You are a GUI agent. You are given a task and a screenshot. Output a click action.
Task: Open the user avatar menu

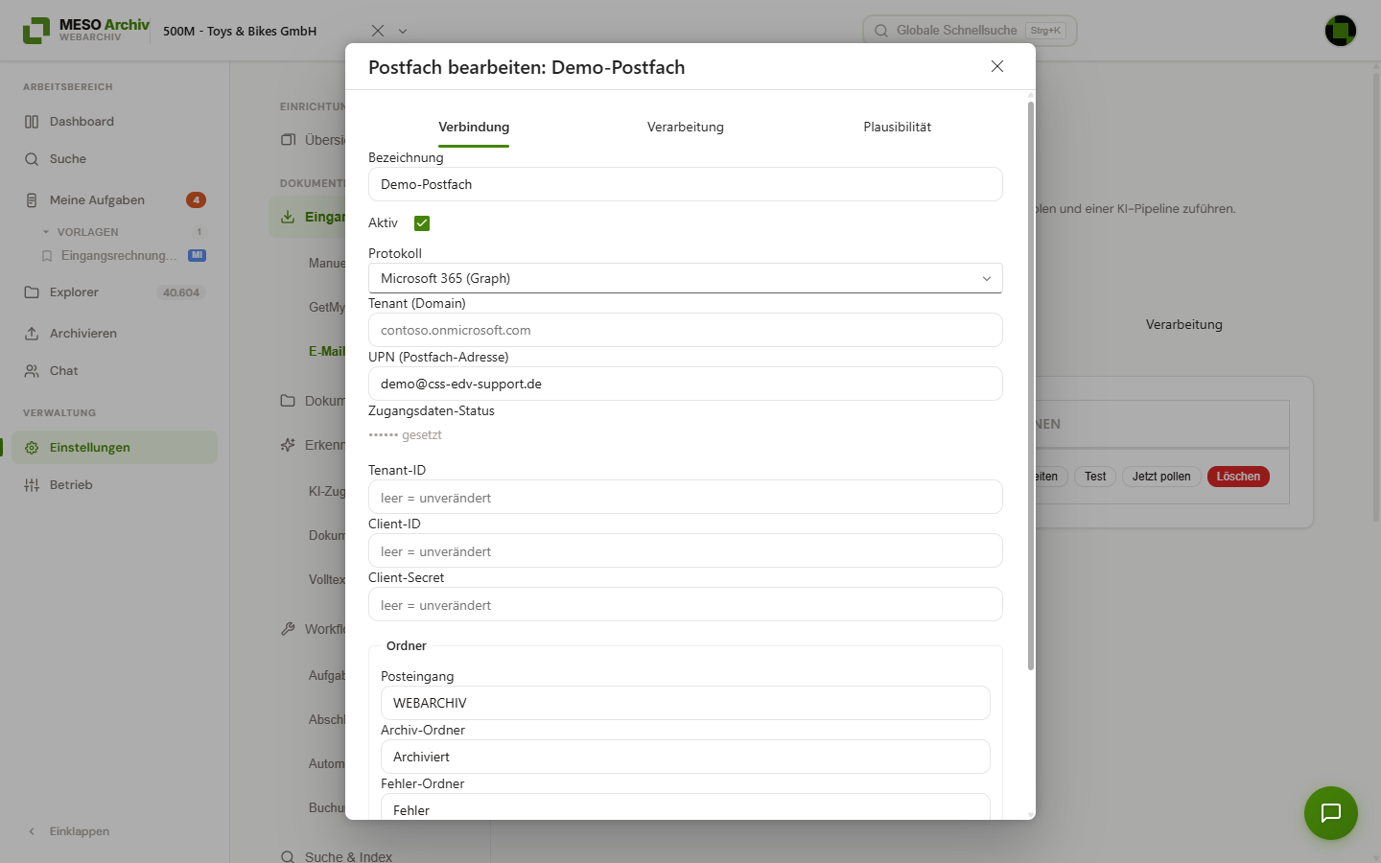1341,31
